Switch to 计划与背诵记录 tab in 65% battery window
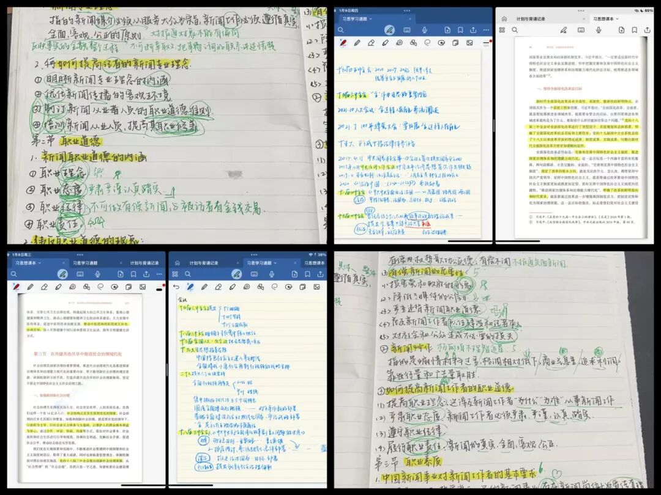This screenshot has width=661, height=495. click(x=531, y=20)
